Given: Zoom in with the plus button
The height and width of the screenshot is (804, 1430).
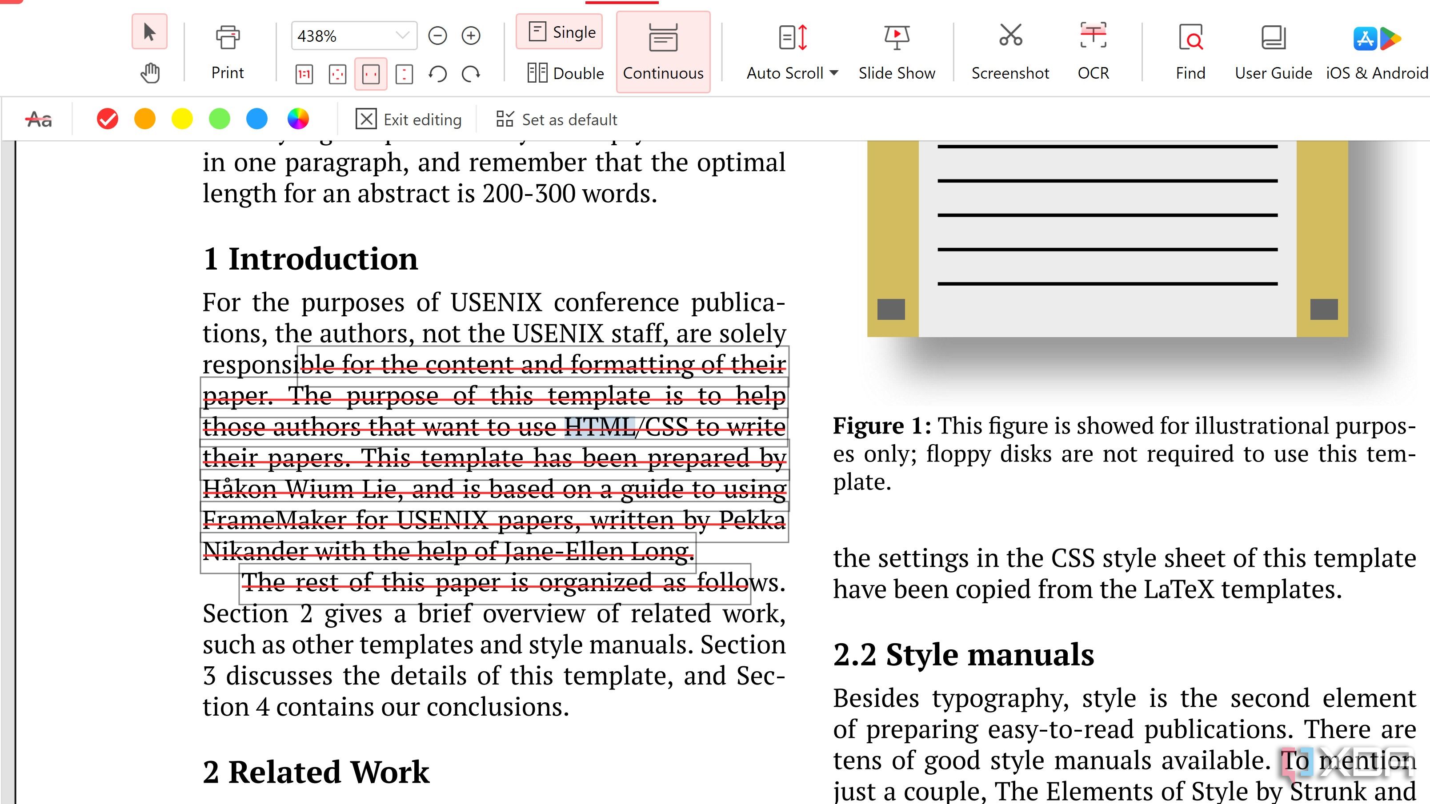Looking at the screenshot, I should [x=471, y=36].
